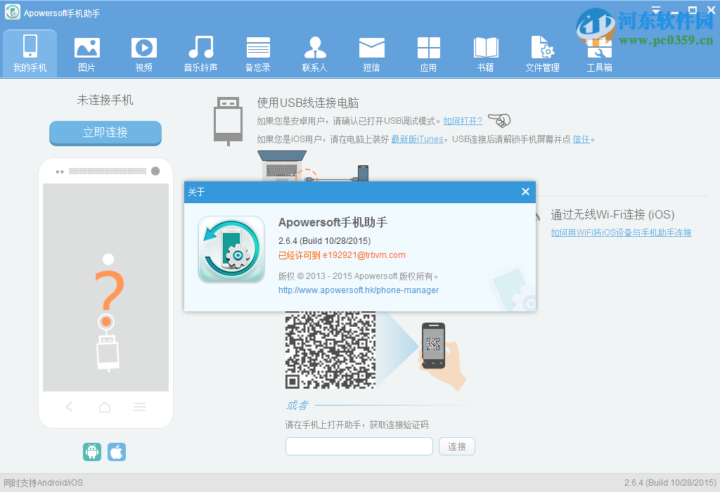This screenshot has height=492, width=720.
Task: Launch 文件管理 file manager
Action: tap(542, 53)
